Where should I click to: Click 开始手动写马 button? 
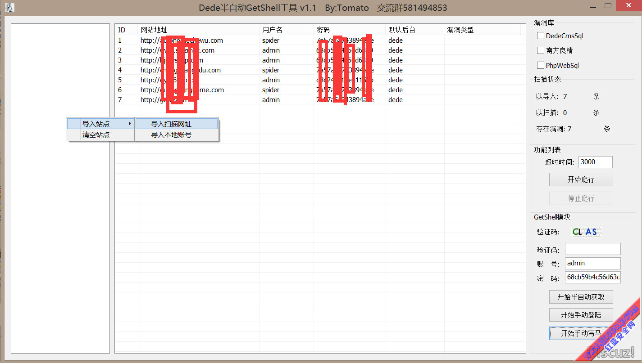(581, 333)
